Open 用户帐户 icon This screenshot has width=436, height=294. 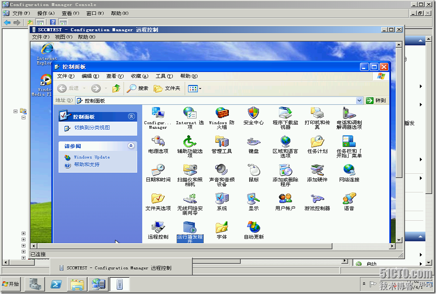285,202
